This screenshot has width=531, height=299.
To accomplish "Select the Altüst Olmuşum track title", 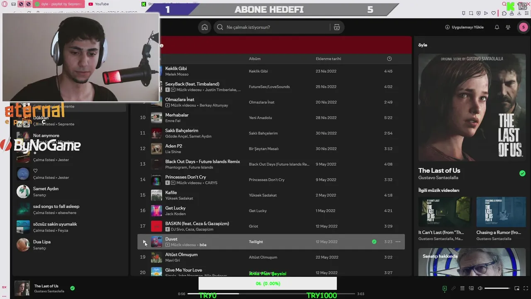I will click(x=181, y=255).
